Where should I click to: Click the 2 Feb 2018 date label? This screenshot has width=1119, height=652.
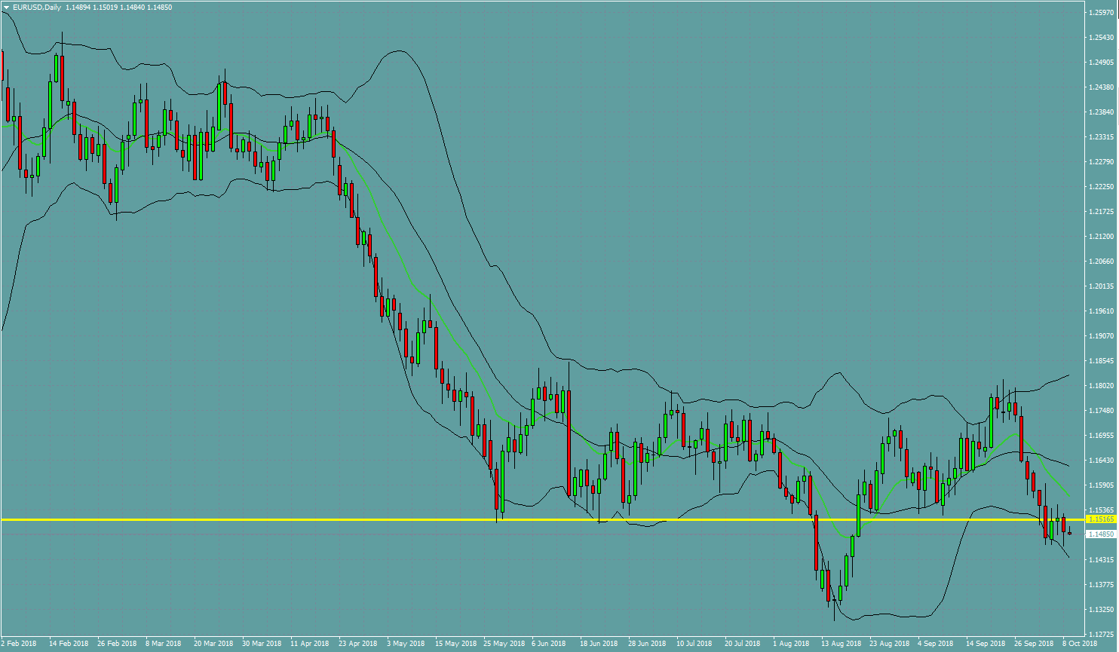click(x=18, y=644)
